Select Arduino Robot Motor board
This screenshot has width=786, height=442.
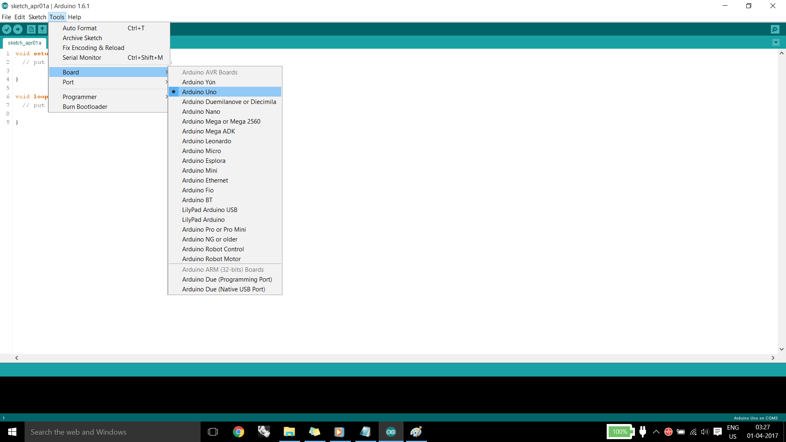225,259
